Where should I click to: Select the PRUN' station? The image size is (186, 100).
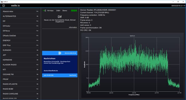(x=21, y=79)
